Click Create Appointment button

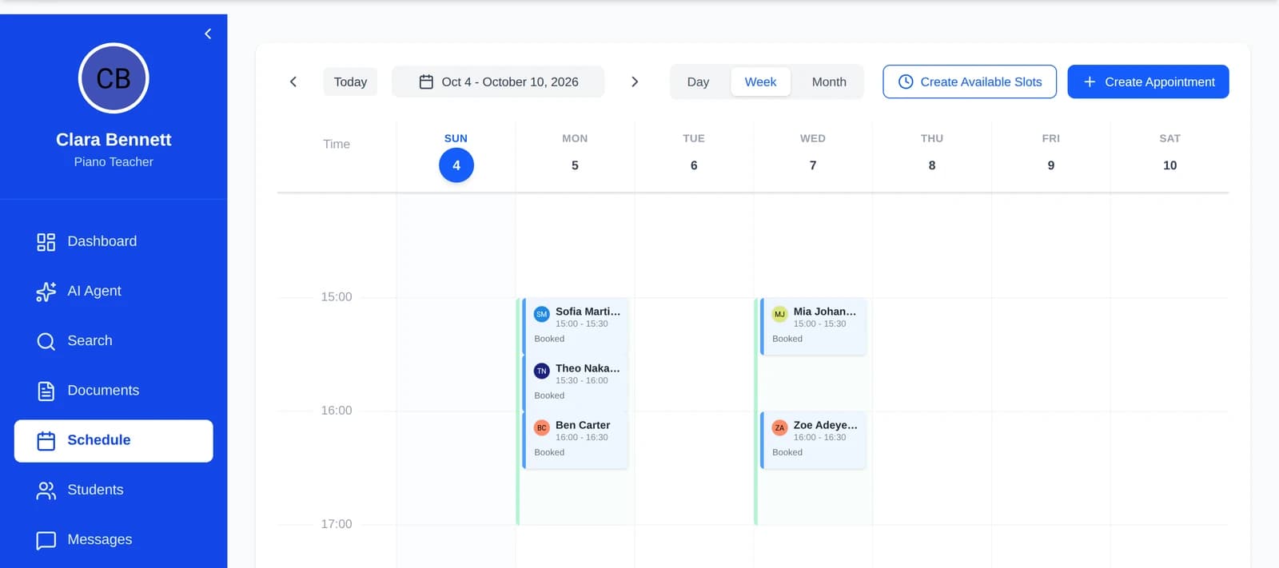coord(1148,81)
